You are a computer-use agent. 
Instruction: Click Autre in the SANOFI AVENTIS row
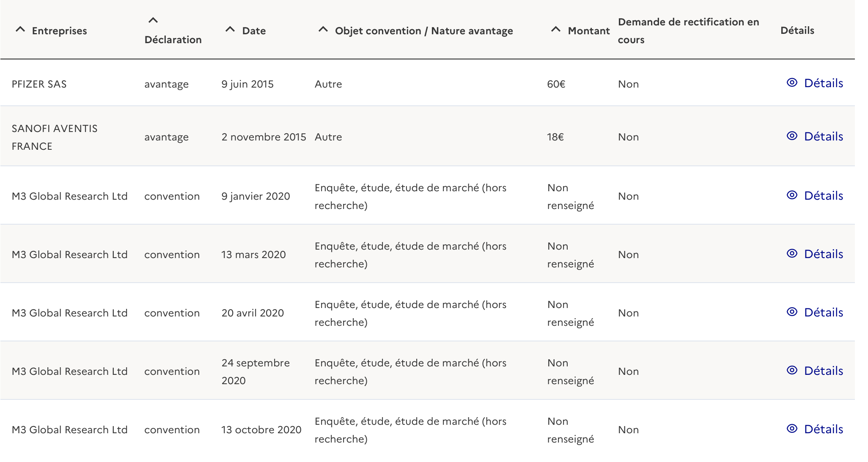[328, 137]
